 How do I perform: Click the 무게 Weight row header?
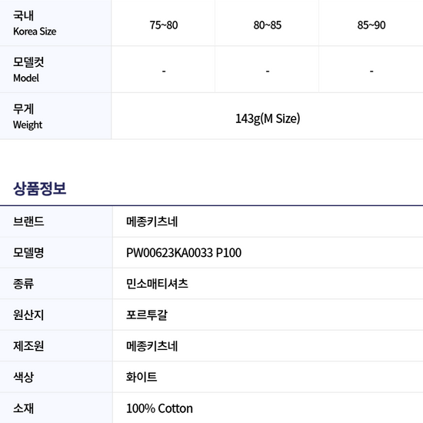[x=55, y=116]
